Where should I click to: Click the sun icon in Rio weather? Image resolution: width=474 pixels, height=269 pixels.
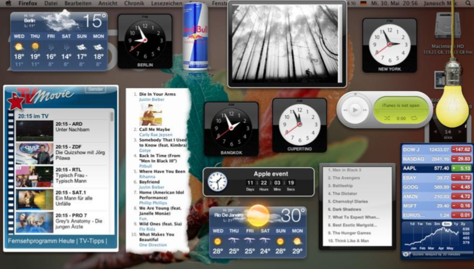pyautogui.click(x=258, y=216)
